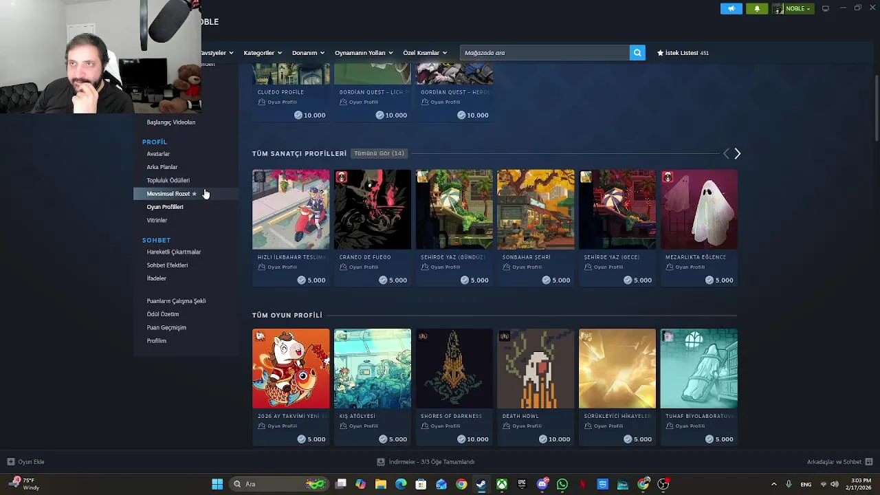Switch to Steam taskbar icon
The width and height of the screenshot is (880, 495).
(481, 484)
